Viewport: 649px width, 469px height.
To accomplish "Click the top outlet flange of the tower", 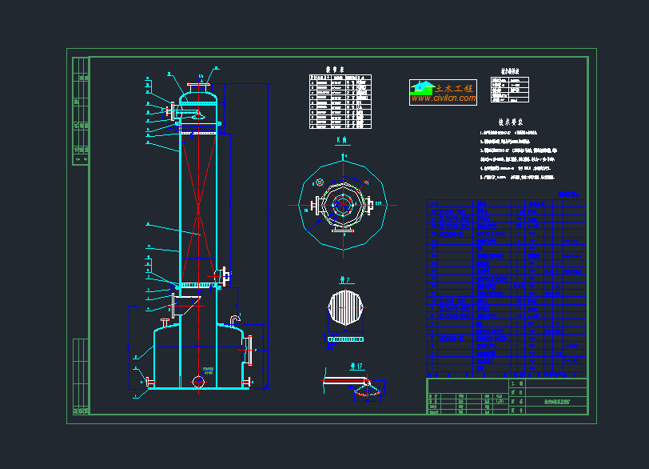I will [199, 86].
